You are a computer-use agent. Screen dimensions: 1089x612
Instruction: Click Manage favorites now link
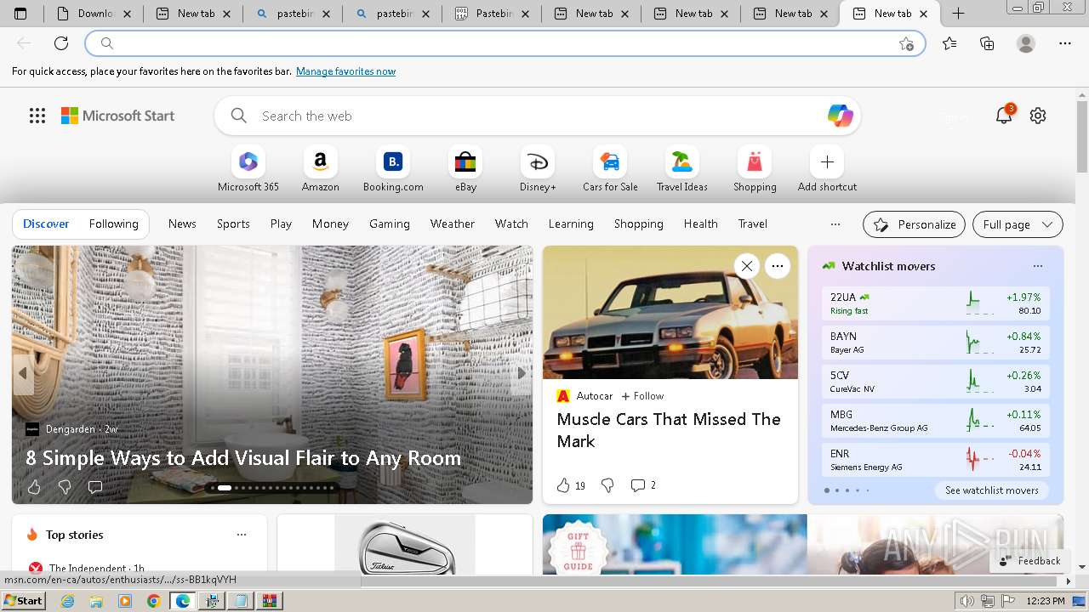(x=345, y=71)
